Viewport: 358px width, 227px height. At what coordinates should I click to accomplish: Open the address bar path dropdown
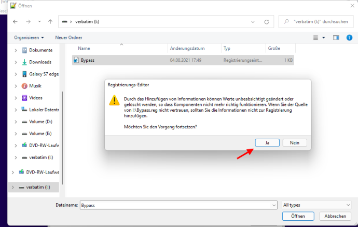[253, 22]
